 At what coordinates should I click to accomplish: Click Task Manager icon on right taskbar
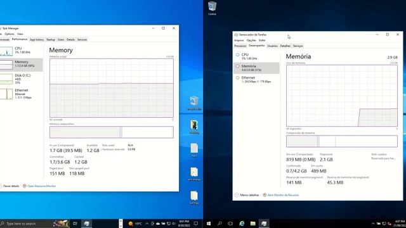264,224
